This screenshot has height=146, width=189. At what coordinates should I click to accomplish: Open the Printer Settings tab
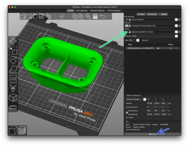(114, 11)
